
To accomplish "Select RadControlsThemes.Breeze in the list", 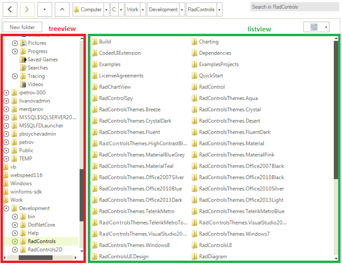I will click(x=130, y=110).
